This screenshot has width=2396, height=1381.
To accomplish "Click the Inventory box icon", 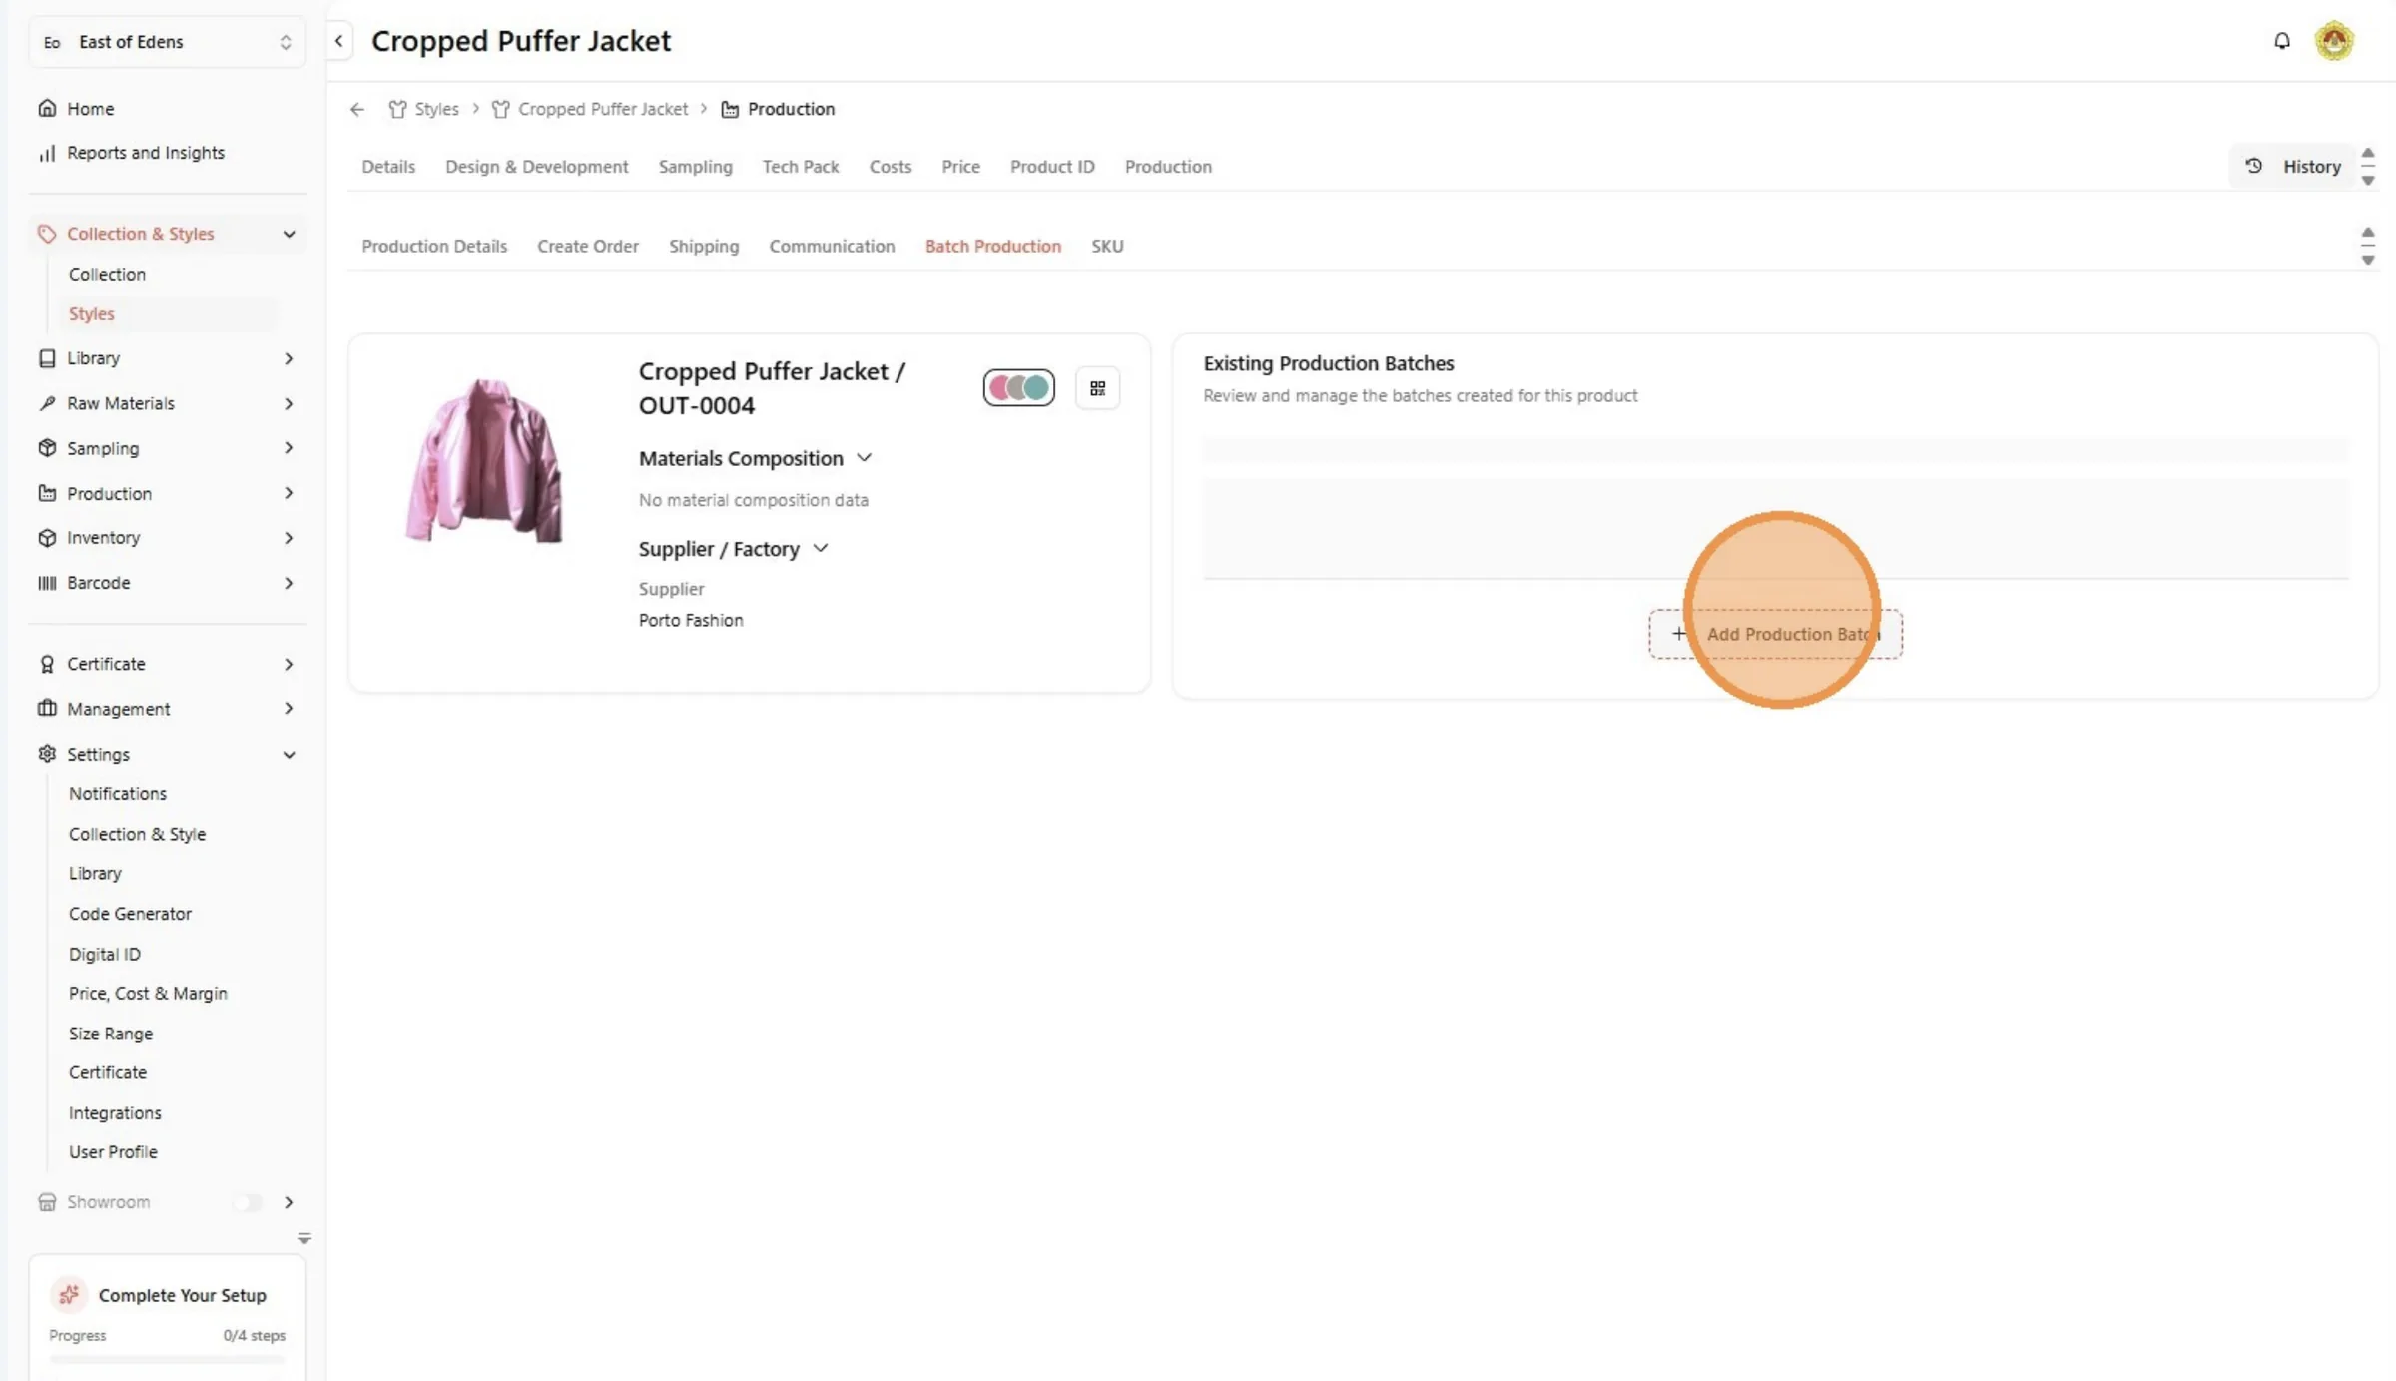I will click(47, 538).
